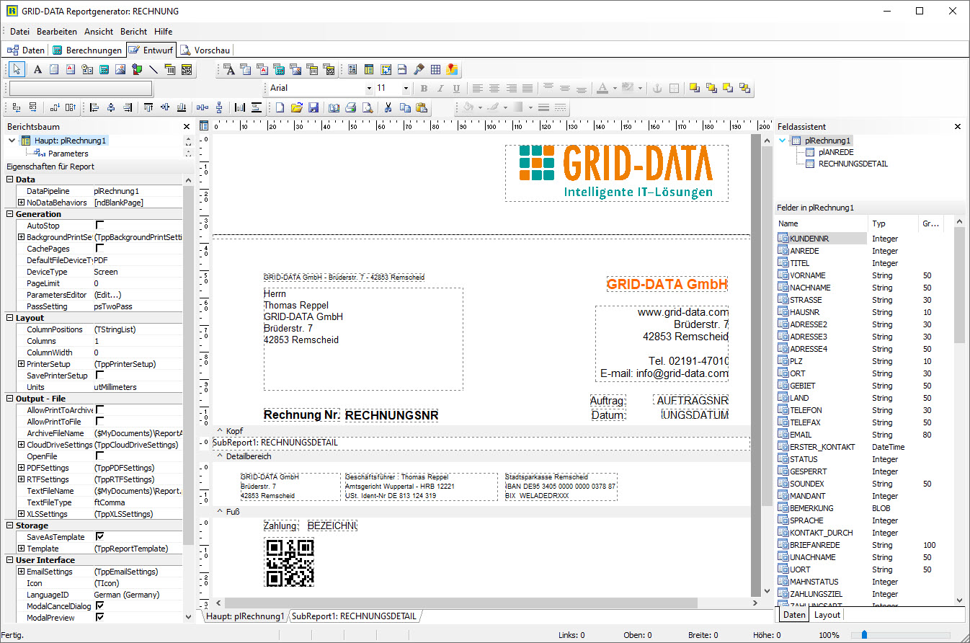Open the Bericht menu
Image resolution: width=970 pixels, height=643 pixels.
point(133,32)
